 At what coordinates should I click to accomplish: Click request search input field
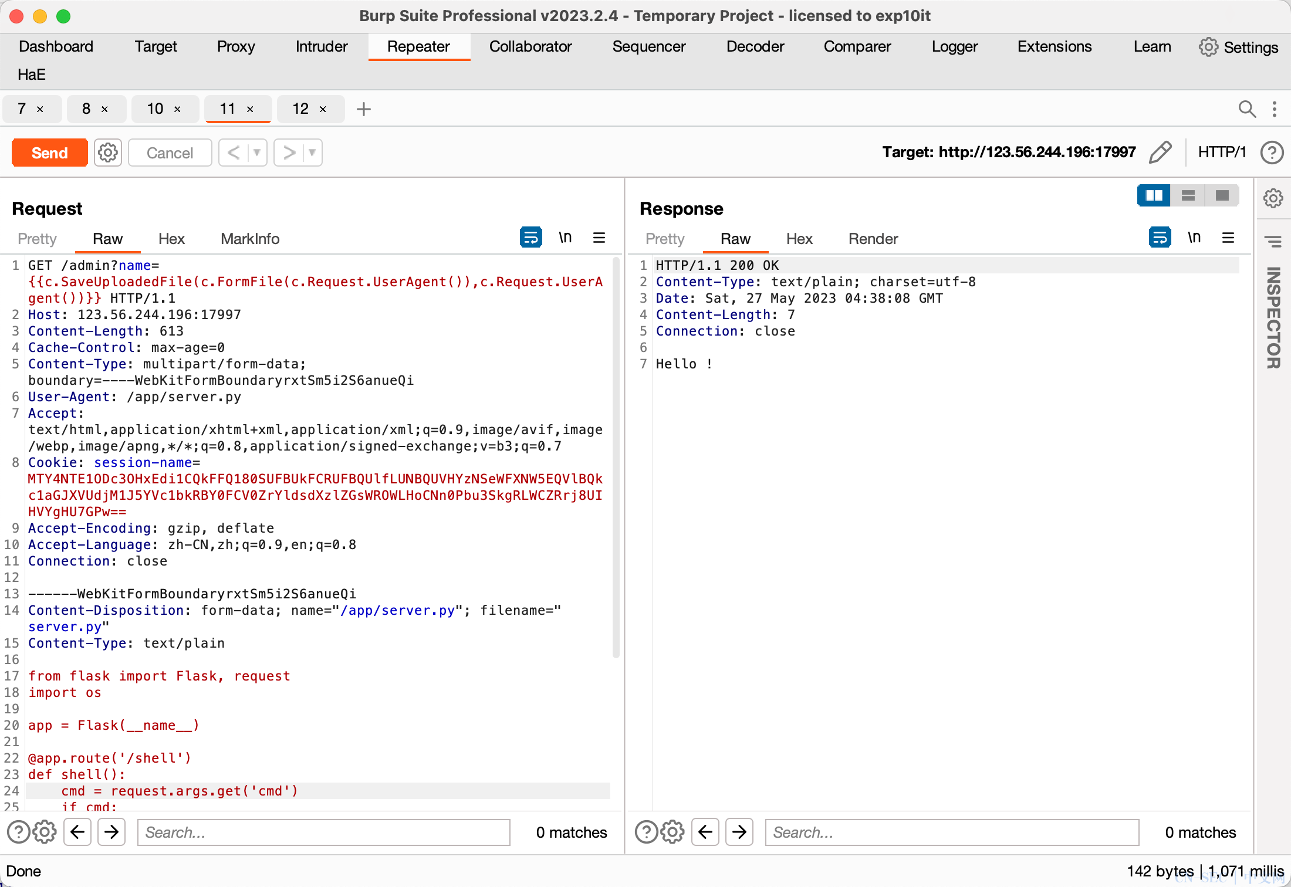(x=323, y=832)
